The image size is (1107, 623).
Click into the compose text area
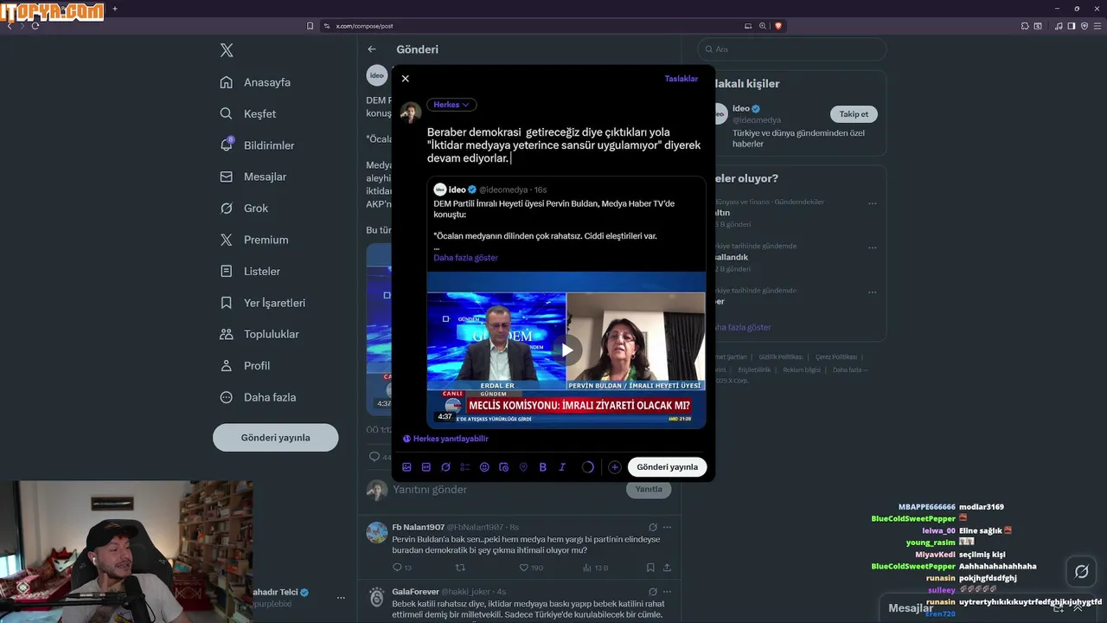(564, 145)
